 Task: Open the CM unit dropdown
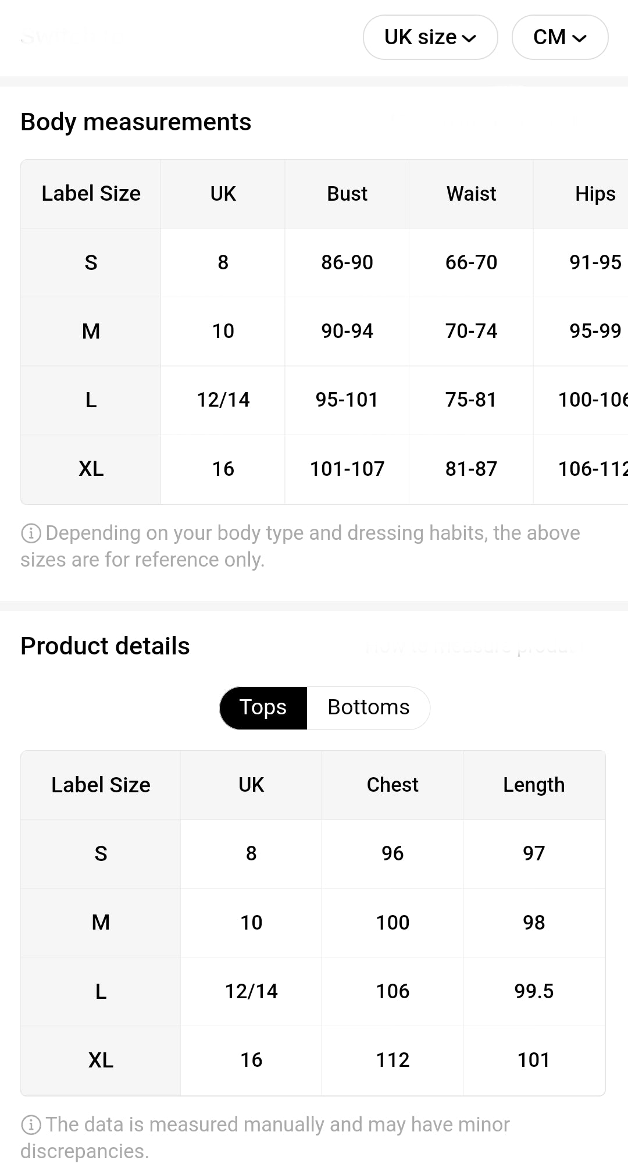[560, 37]
